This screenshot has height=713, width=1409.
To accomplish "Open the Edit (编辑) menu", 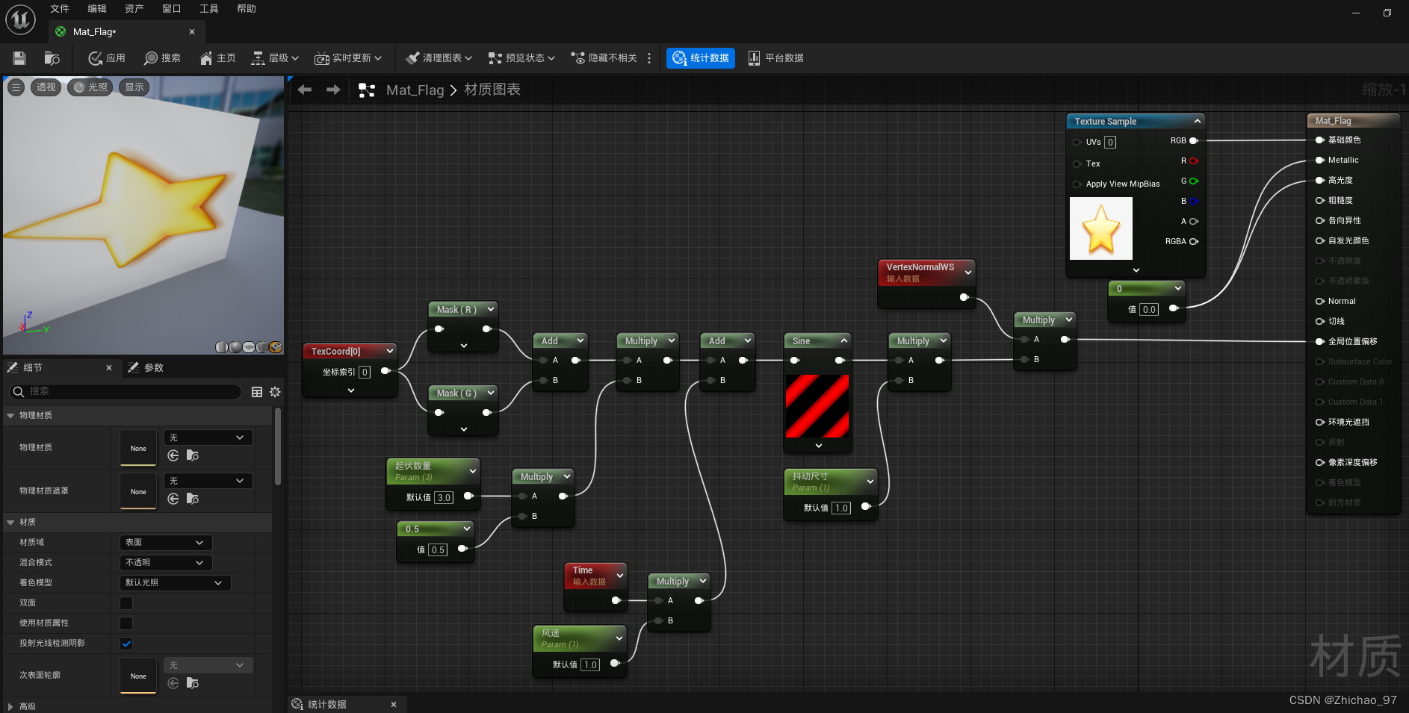I will (97, 9).
